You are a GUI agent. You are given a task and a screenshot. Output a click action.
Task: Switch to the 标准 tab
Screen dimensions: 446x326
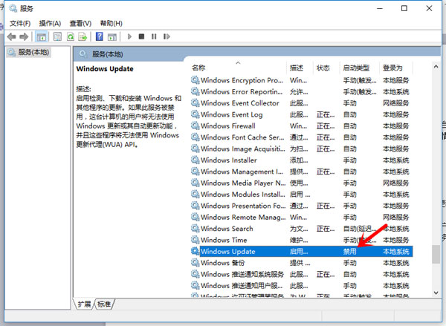104,304
